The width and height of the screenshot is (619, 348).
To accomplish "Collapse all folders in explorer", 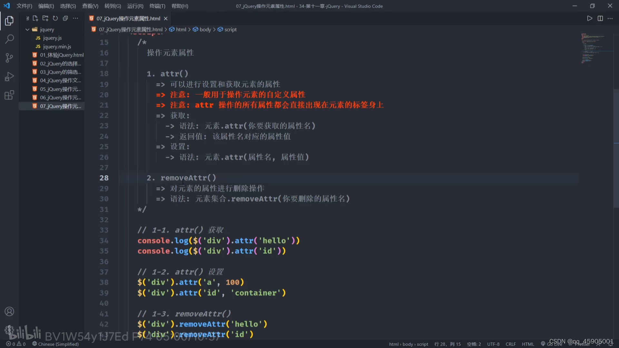I will point(65,18).
